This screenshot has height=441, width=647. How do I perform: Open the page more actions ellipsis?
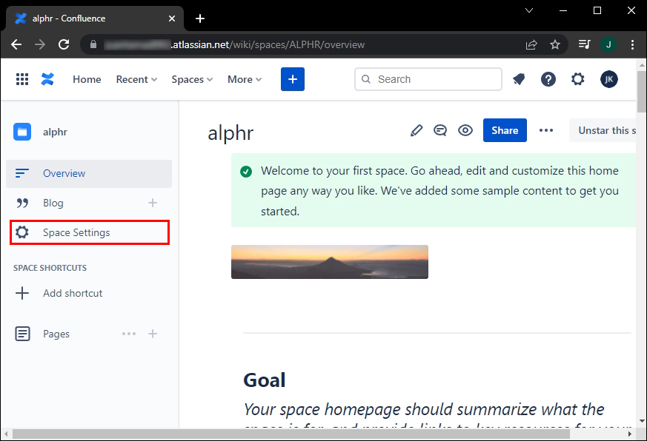(546, 131)
